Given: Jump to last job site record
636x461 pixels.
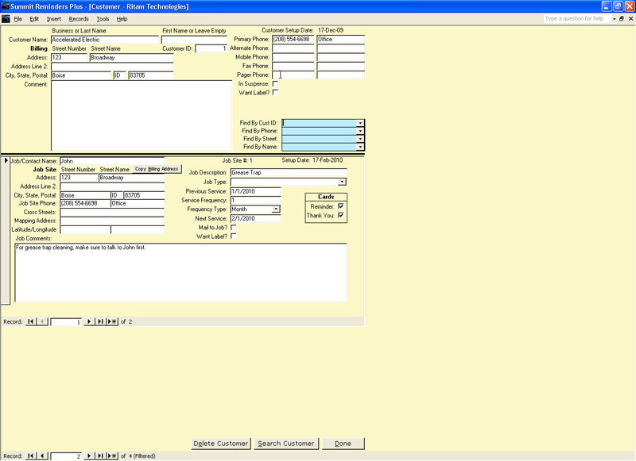Looking at the screenshot, I should pos(100,321).
